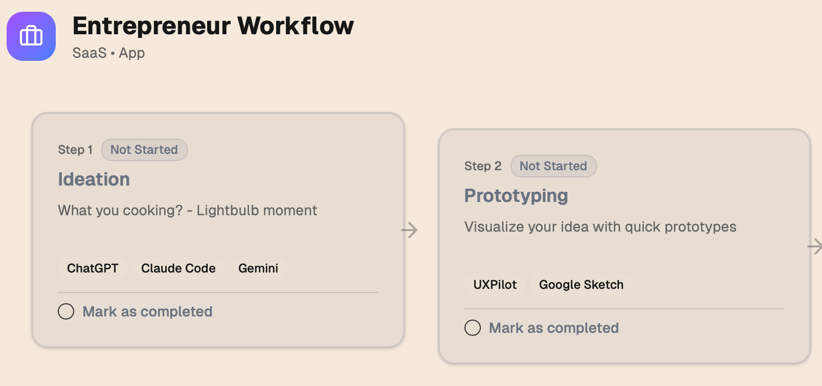
Task: Click the purple briefcase app icon
Action: 31,36
